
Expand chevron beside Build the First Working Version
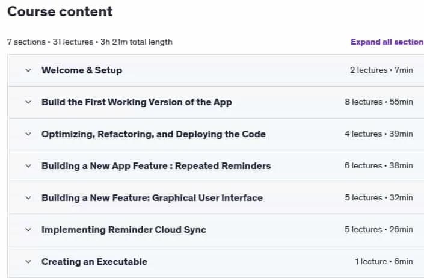coord(28,102)
